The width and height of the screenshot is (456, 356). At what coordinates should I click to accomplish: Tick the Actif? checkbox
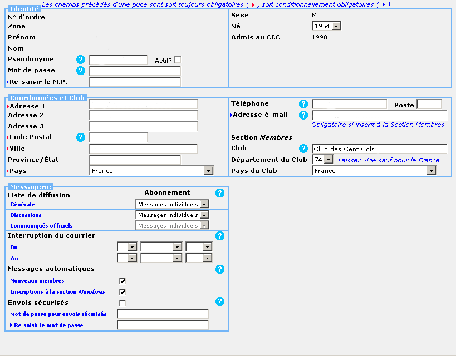178,60
